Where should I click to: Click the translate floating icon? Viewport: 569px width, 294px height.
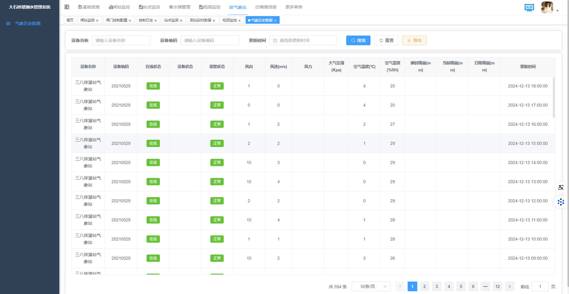tap(561, 187)
